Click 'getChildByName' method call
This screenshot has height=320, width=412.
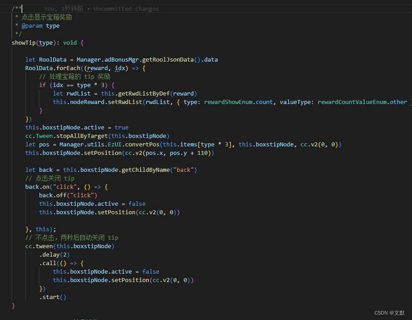click(146, 170)
